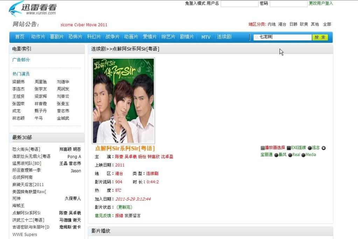This screenshot has width=358, height=239.
Task: Click the 更改用户登入 link
Action: click(321, 3)
